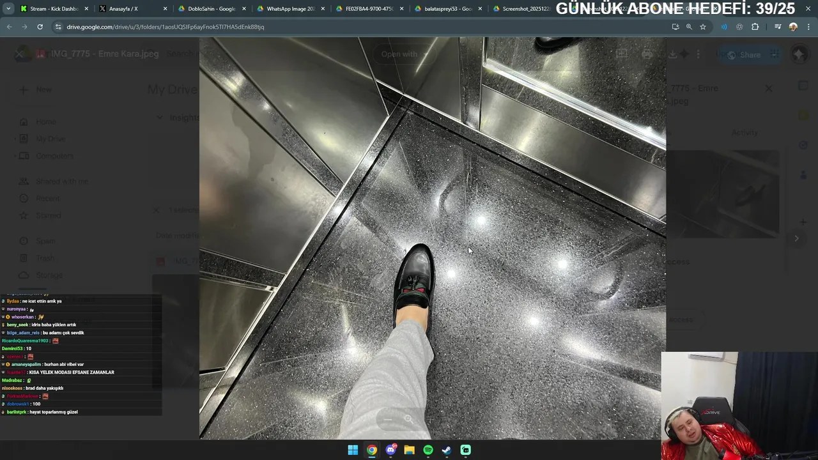
Task: Reload the Google Drive page
Action: (40, 27)
